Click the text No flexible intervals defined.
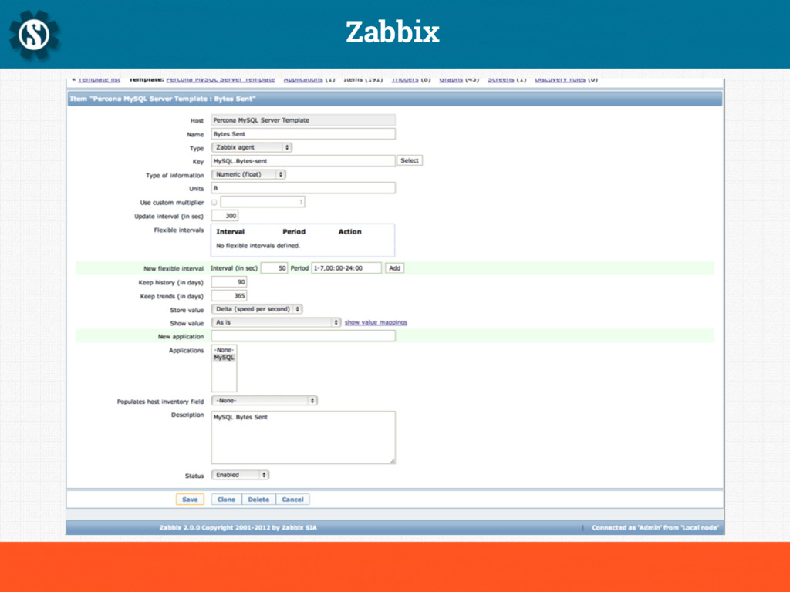The image size is (790, 592). 258,246
